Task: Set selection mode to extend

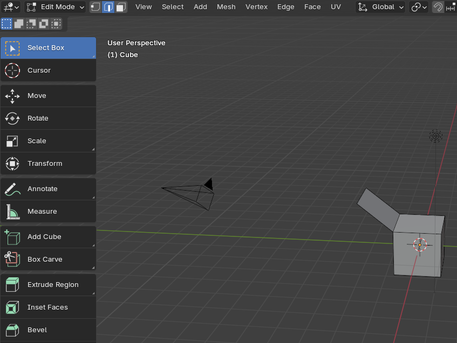Action: (19, 24)
